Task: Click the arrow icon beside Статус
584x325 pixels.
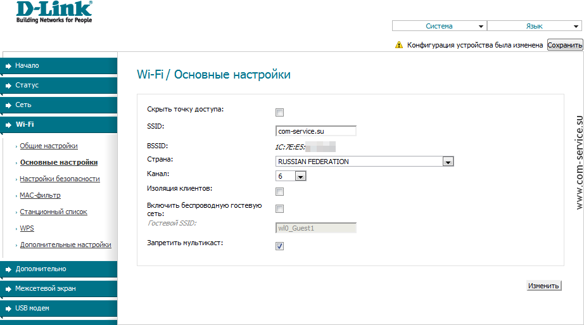Action: (8, 86)
